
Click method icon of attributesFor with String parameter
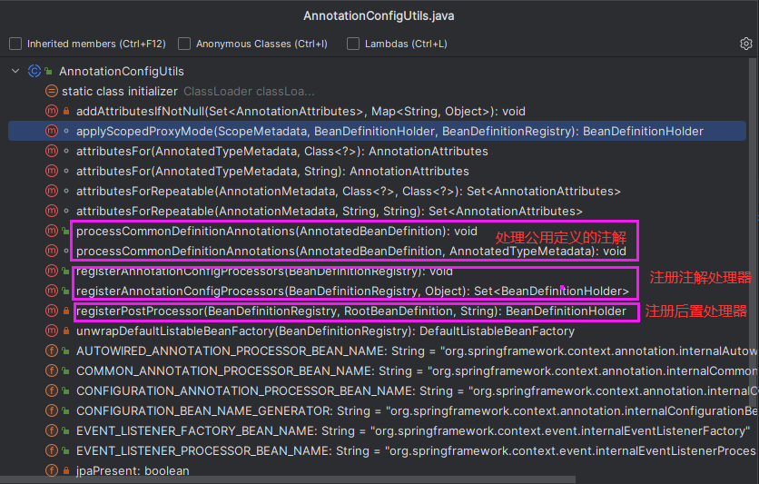(x=52, y=171)
